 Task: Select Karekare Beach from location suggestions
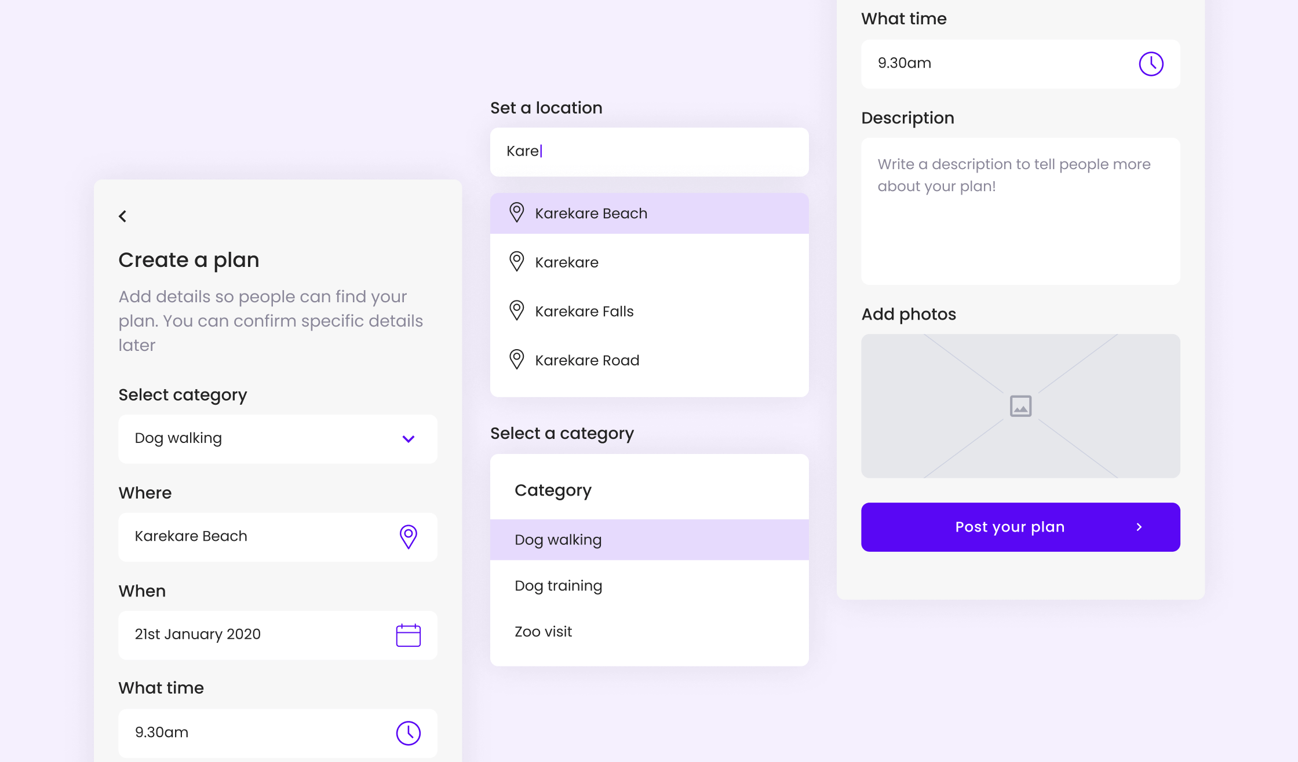(x=650, y=214)
